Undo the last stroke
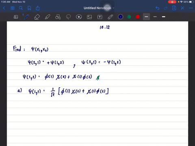Image resolution: width=195 pixels, height=146 pixels. pos(157,8)
